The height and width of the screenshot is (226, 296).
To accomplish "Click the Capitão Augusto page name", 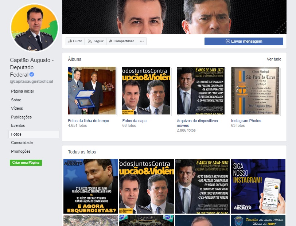I will [32, 67].
